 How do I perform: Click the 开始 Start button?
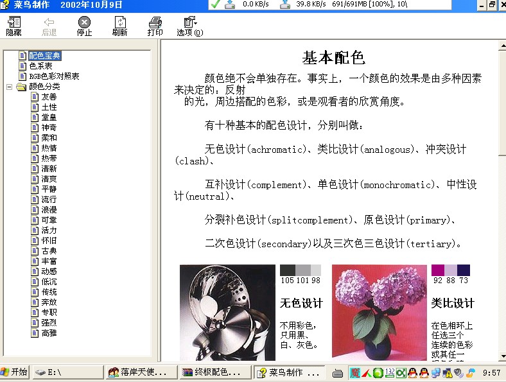click(14, 372)
